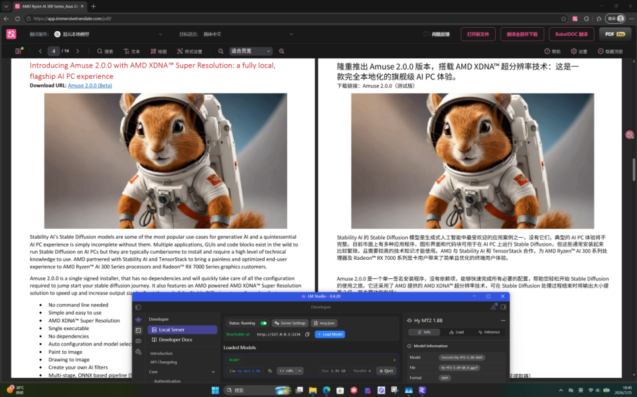Select LM Studio Developer terminal sidebar icon

138,331
